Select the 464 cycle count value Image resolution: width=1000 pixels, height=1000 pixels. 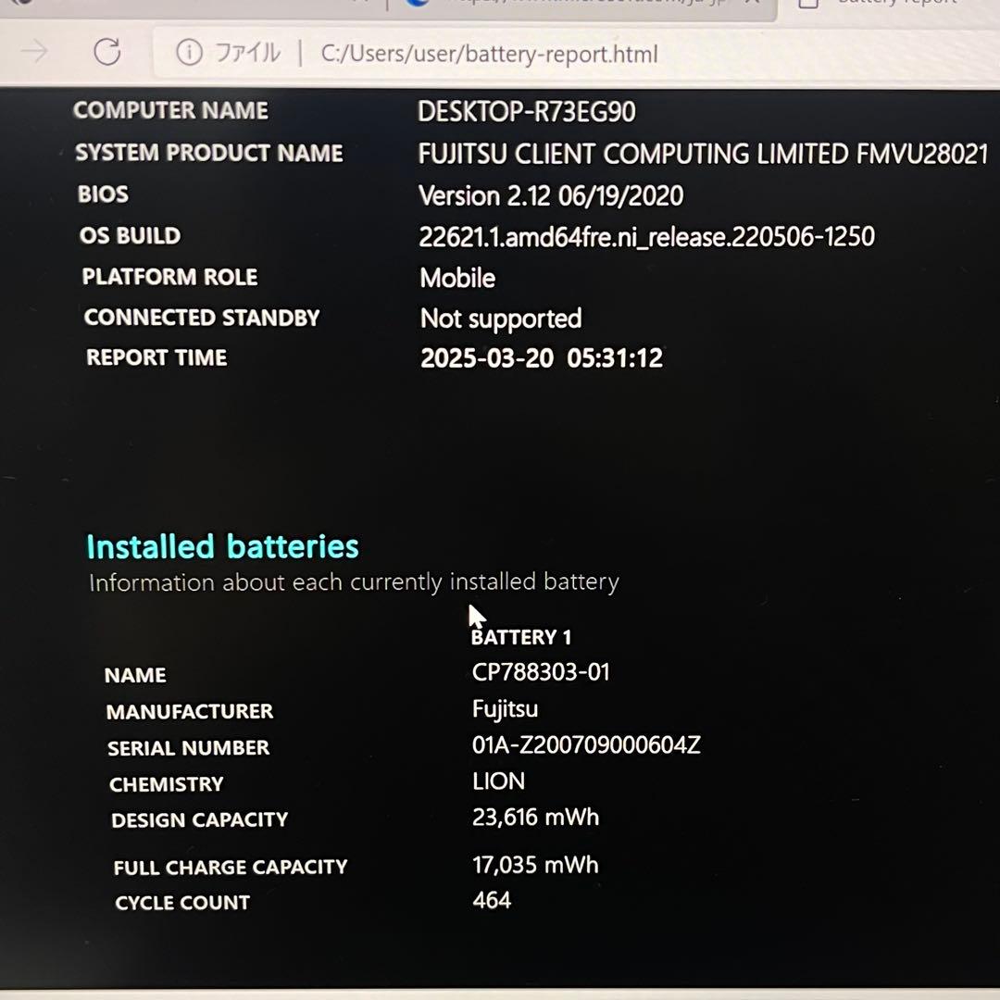tap(492, 900)
